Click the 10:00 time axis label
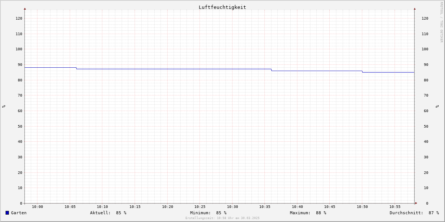 (x=37, y=207)
